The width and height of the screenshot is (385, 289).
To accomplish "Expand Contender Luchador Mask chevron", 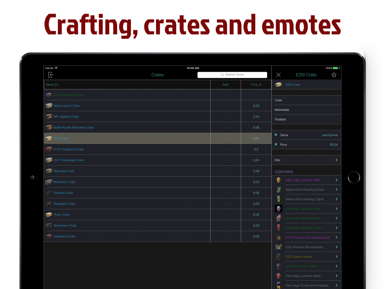I will [x=336, y=208].
